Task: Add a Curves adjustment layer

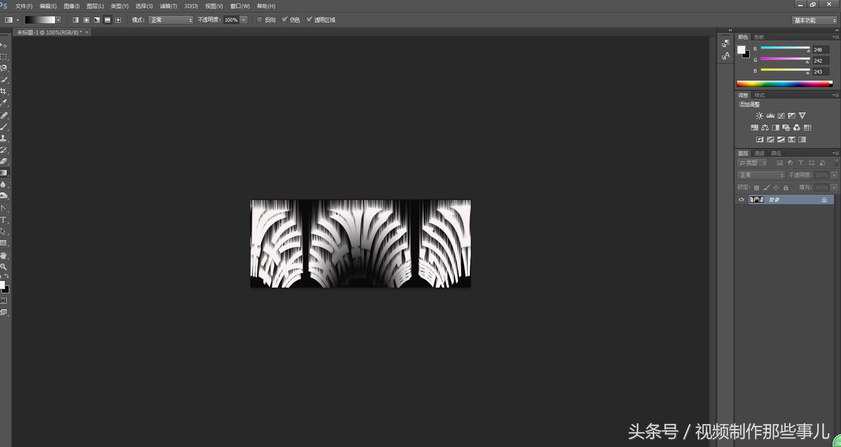Action: (781, 116)
